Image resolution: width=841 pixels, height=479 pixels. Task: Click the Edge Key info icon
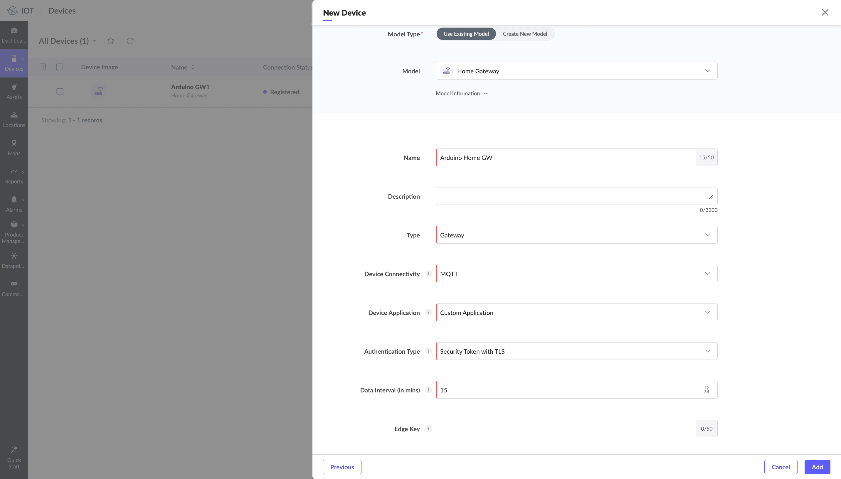coord(428,429)
